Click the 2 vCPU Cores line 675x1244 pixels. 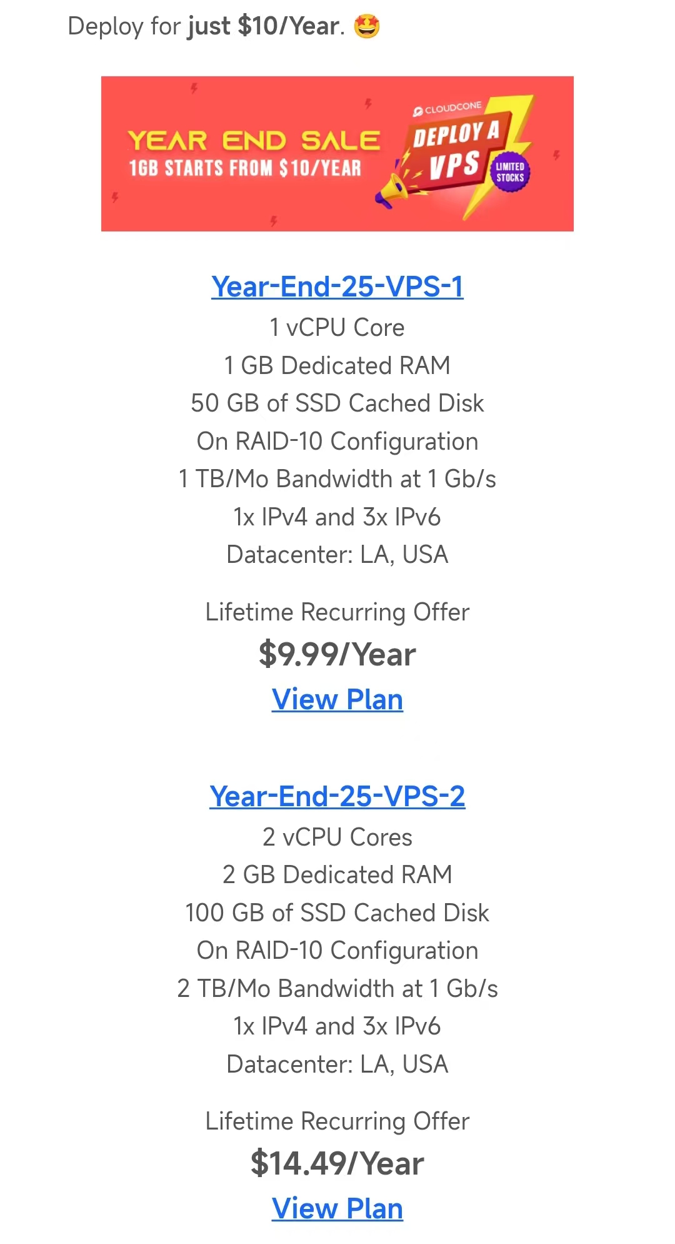click(x=337, y=837)
